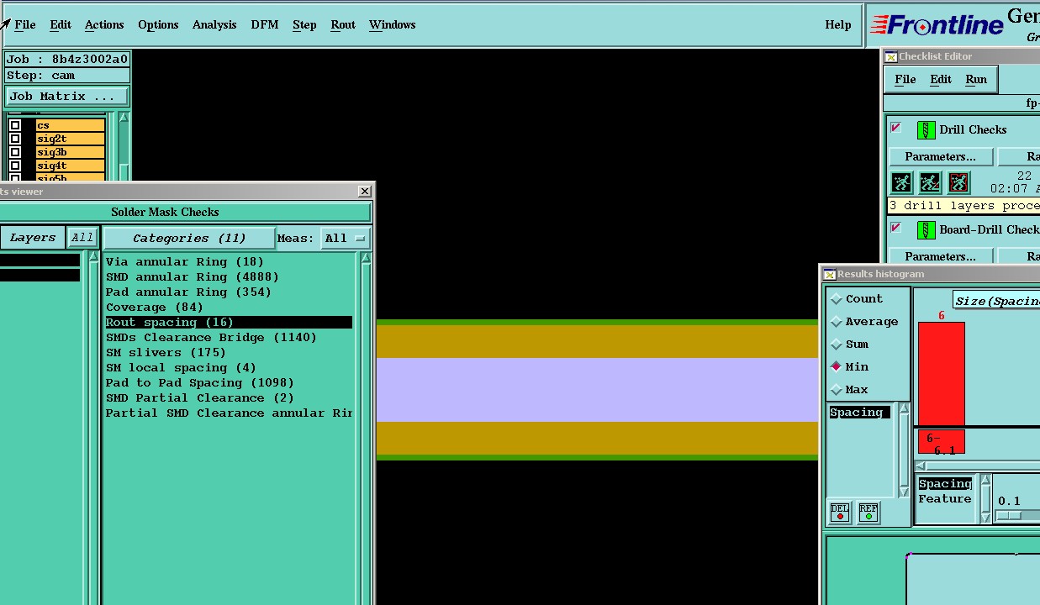Image resolution: width=1040 pixels, height=605 pixels.
Task: Click the REF button in Results histogram
Action: click(868, 512)
